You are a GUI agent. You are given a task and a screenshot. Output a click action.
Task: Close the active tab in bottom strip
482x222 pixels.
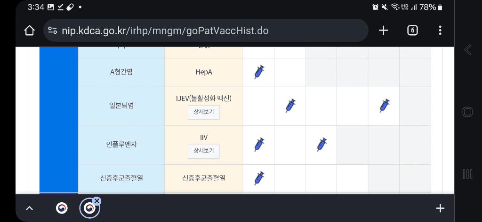click(97, 201)
